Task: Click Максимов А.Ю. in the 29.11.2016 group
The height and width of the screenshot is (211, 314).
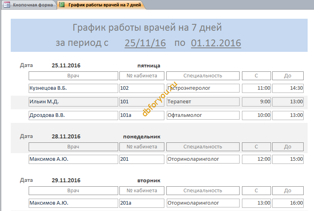Action: click(73, 203)
